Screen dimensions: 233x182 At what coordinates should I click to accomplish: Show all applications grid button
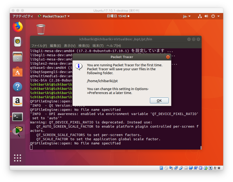coord(17,158)
